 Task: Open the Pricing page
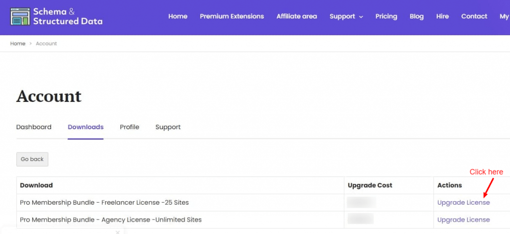click(x=386, y=16)
